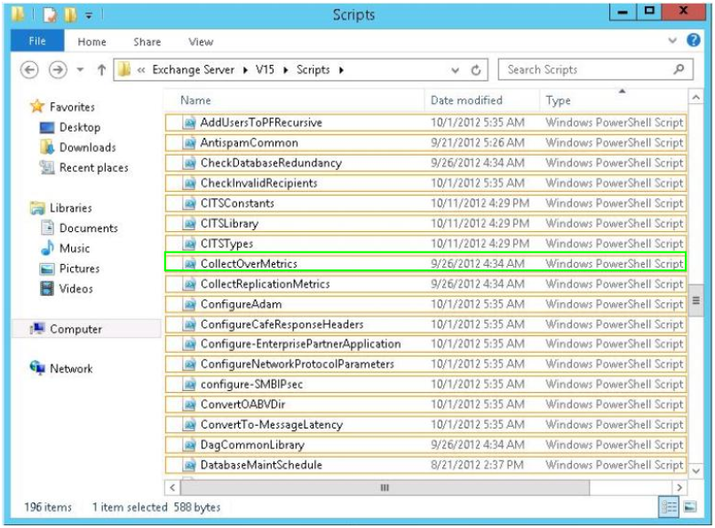
Task: Open the View ribbon tab
Action: (x=201, y=42)
